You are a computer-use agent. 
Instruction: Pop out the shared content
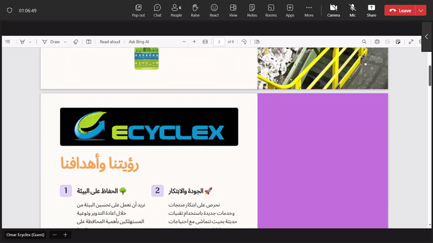click(139, 10)
